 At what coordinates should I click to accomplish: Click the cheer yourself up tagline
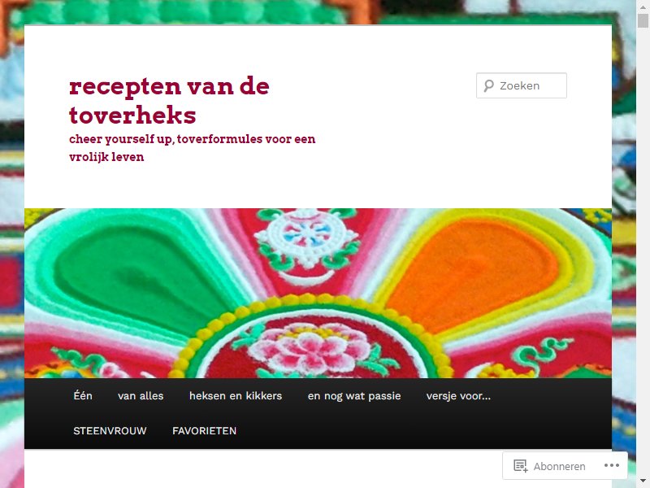[x=192, y=148]
